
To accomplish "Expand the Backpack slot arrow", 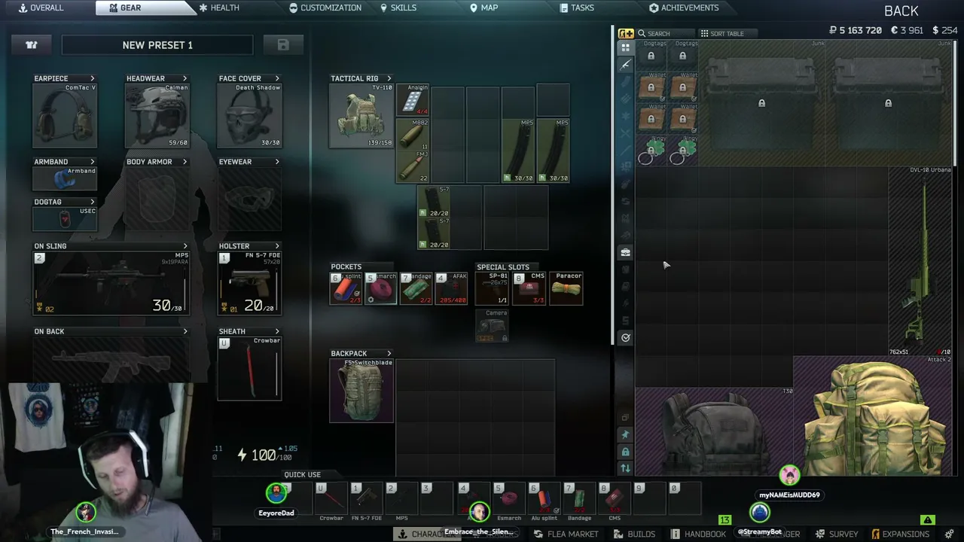I will click(x=389, y=353).
